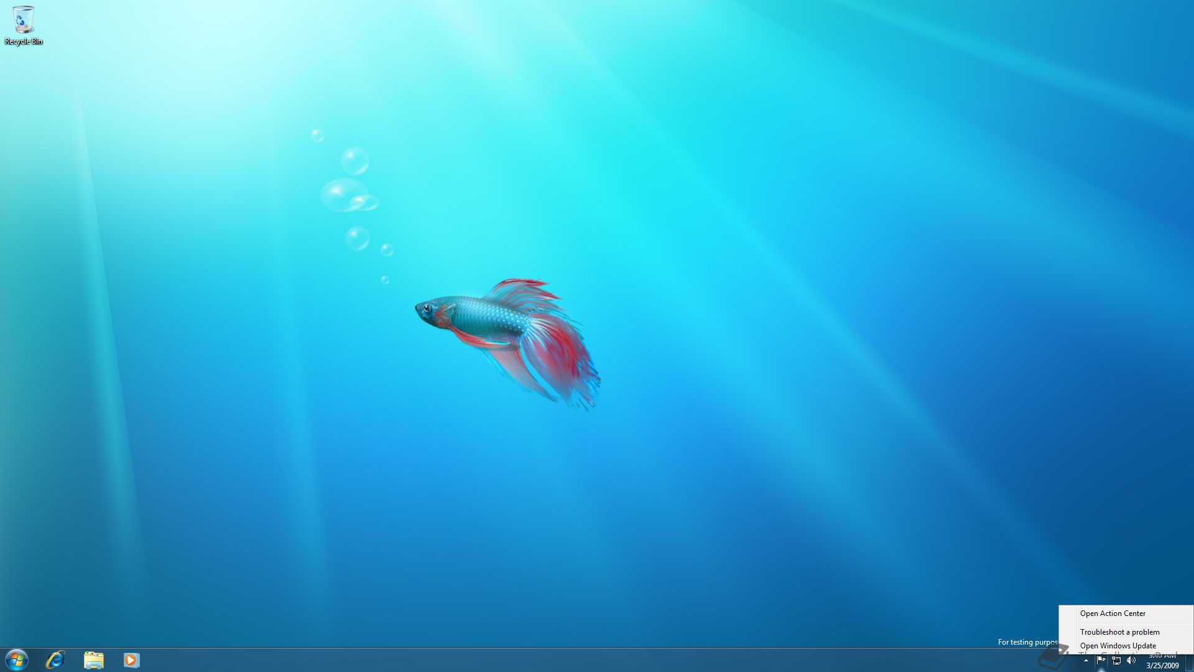Click the 3/25/2009 date in taskbar clock
This screenshot has height=672, width=1194.
pyautogui.click(x=1162, y=665)
